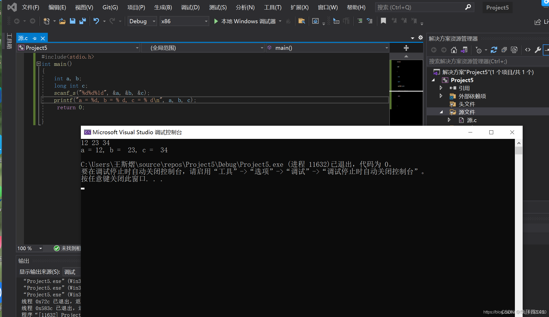Viewport: 549px width, 317px height.
Task: Open the 调试(D) menu
Action: [190, 7]
